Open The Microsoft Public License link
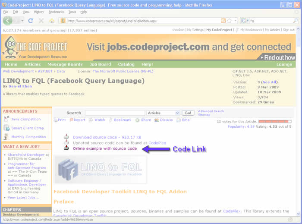This screenshot has height=224, width=302. tap(123, 71)
